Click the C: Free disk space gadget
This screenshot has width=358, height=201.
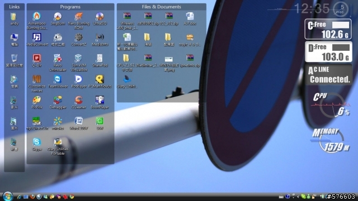coord(328,29)
